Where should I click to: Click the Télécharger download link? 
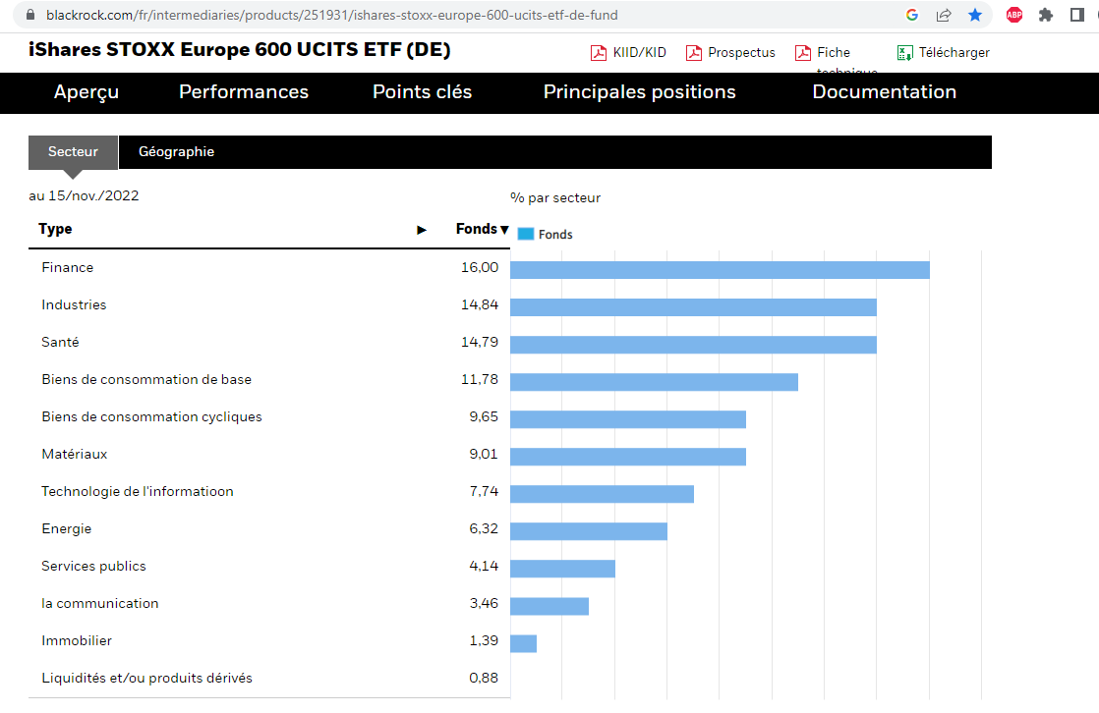(954, 52)
